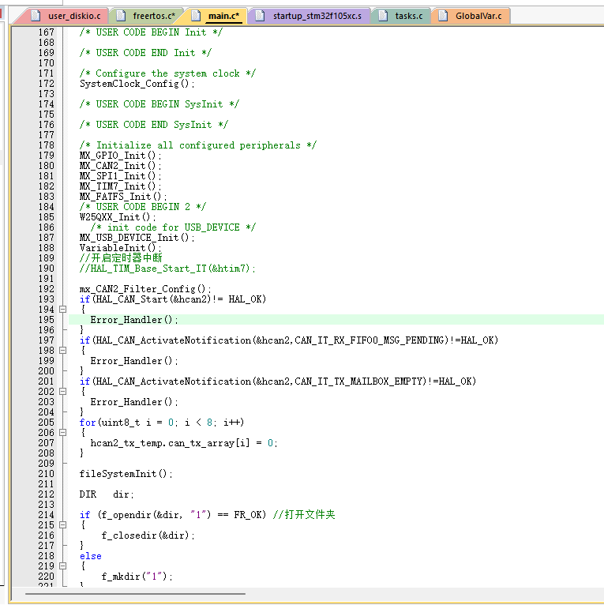Click the commented HAL_TIM_Base_Start_IT line
Viewport: 604px width, 605px height.
click(167, 269)
